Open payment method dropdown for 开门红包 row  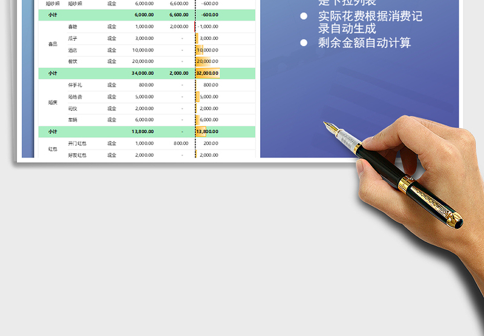[x=111, y=143]
